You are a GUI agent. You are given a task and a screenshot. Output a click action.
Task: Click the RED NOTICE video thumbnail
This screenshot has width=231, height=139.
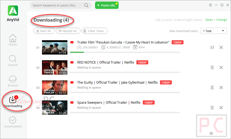tap(55, 67)
